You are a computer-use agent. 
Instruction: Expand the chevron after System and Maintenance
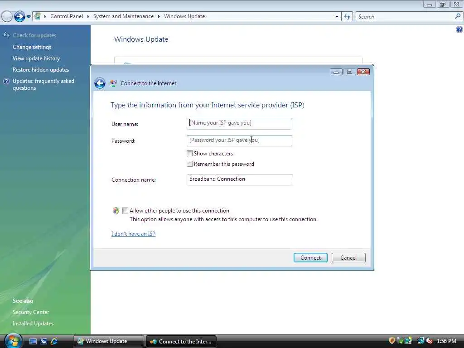159,16
